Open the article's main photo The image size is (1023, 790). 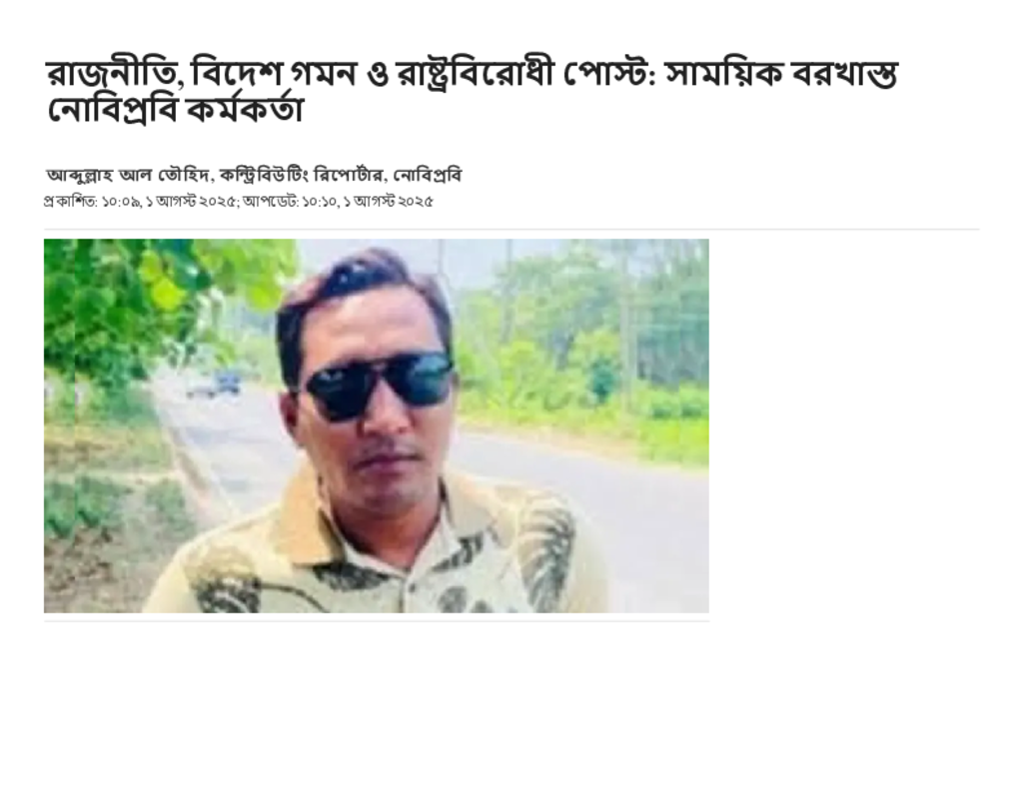click(377, 425)
